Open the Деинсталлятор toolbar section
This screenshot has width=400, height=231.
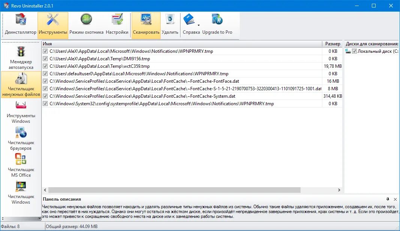click(x=20, y=25)
